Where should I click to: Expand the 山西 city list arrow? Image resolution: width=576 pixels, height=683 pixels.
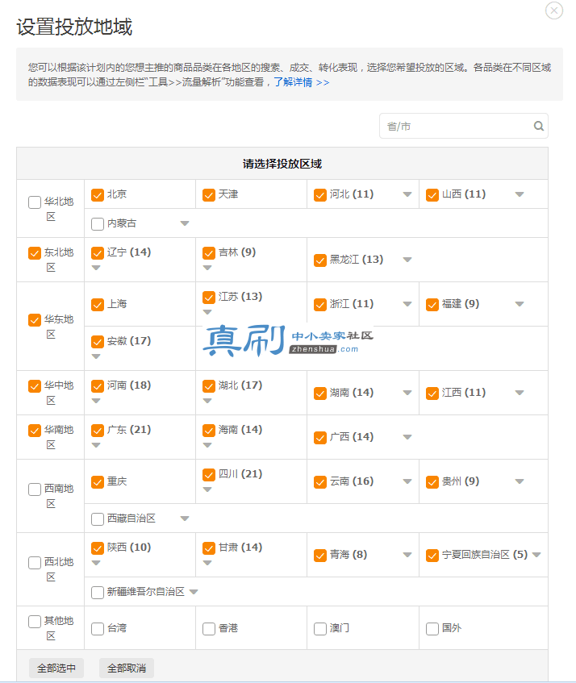pyautogui.click(x=520, y=194)
